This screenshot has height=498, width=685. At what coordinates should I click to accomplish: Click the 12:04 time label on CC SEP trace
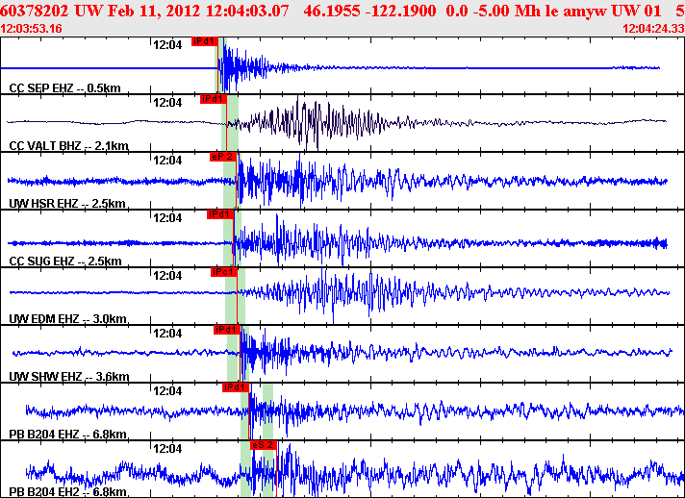[x=167, y=44]
